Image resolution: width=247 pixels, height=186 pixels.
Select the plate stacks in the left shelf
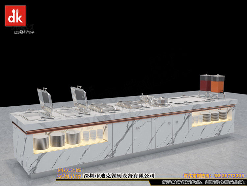click(x=57, y=138)
